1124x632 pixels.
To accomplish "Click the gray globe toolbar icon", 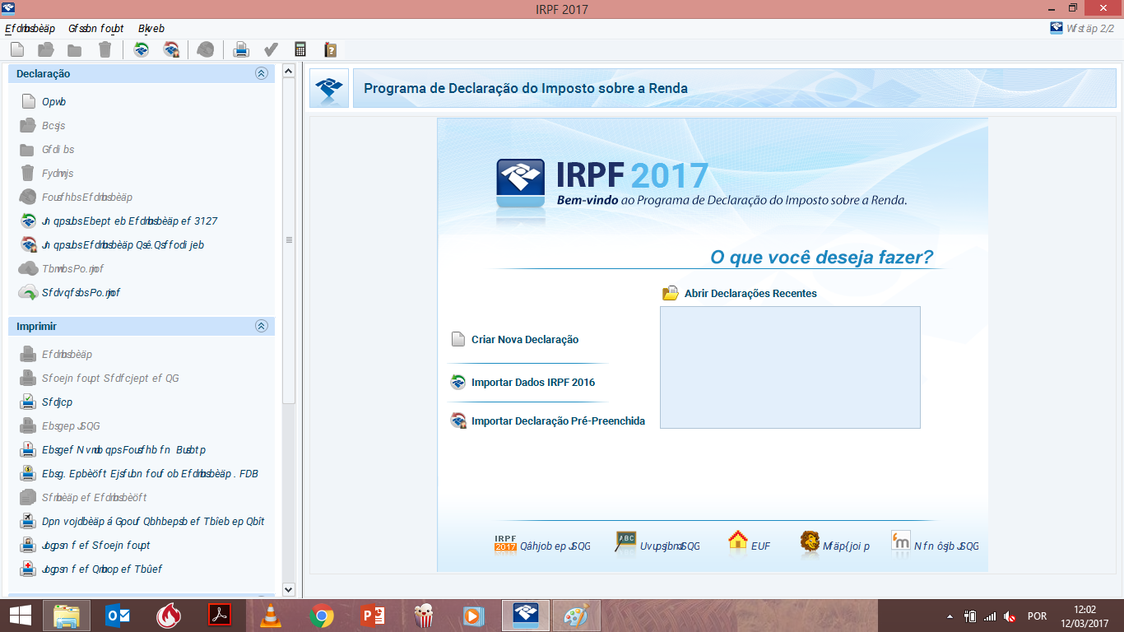I will (206, 50).
